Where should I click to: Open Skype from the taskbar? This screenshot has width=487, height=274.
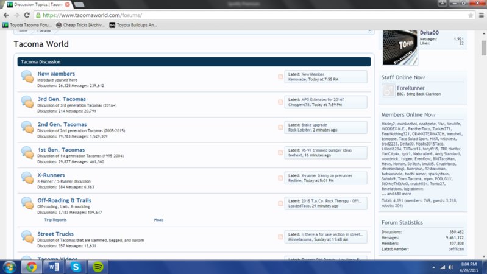coord(76,267)
